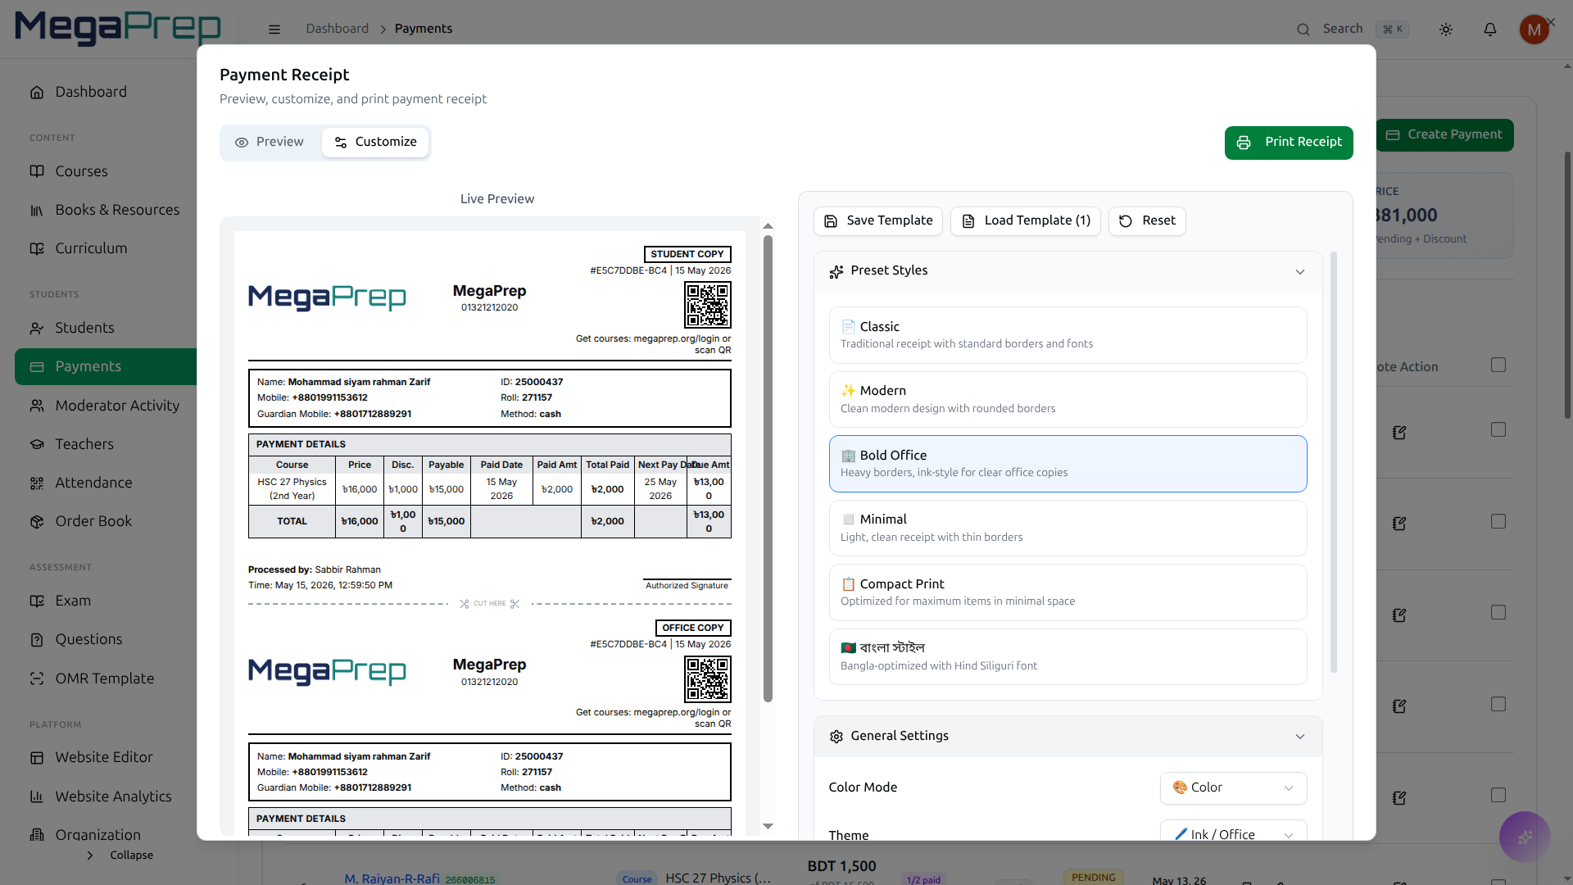Go to Dashboard in the breadcrumb
This screenshot has width=1573, height=885.
[x=338, y=29]
